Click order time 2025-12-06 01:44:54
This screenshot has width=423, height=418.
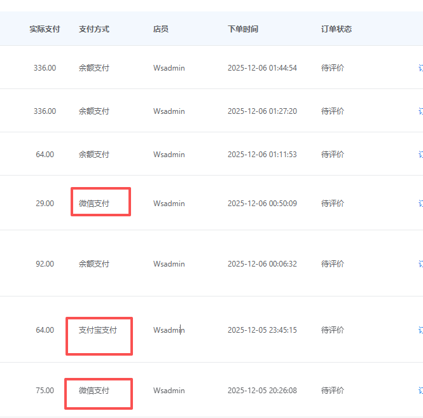[x=262, y=68]
